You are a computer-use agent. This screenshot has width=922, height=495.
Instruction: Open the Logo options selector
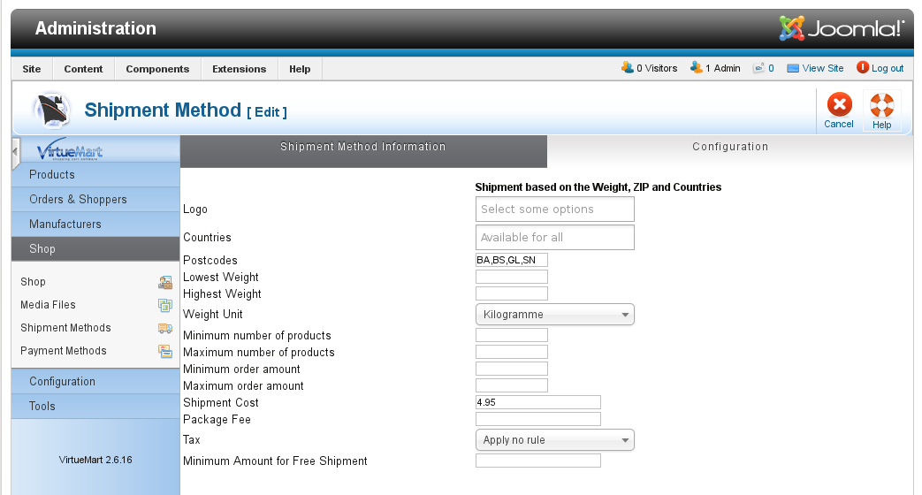554,209
